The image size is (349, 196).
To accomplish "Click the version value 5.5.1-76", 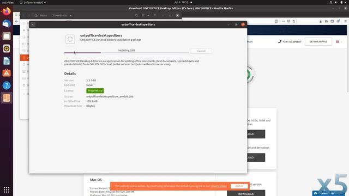I will 91,81.
